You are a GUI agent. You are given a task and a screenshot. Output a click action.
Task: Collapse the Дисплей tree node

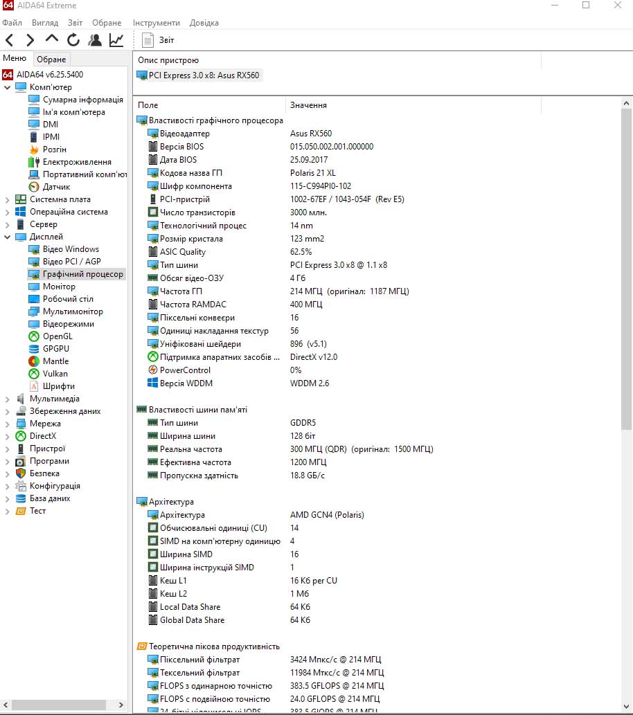8,237
